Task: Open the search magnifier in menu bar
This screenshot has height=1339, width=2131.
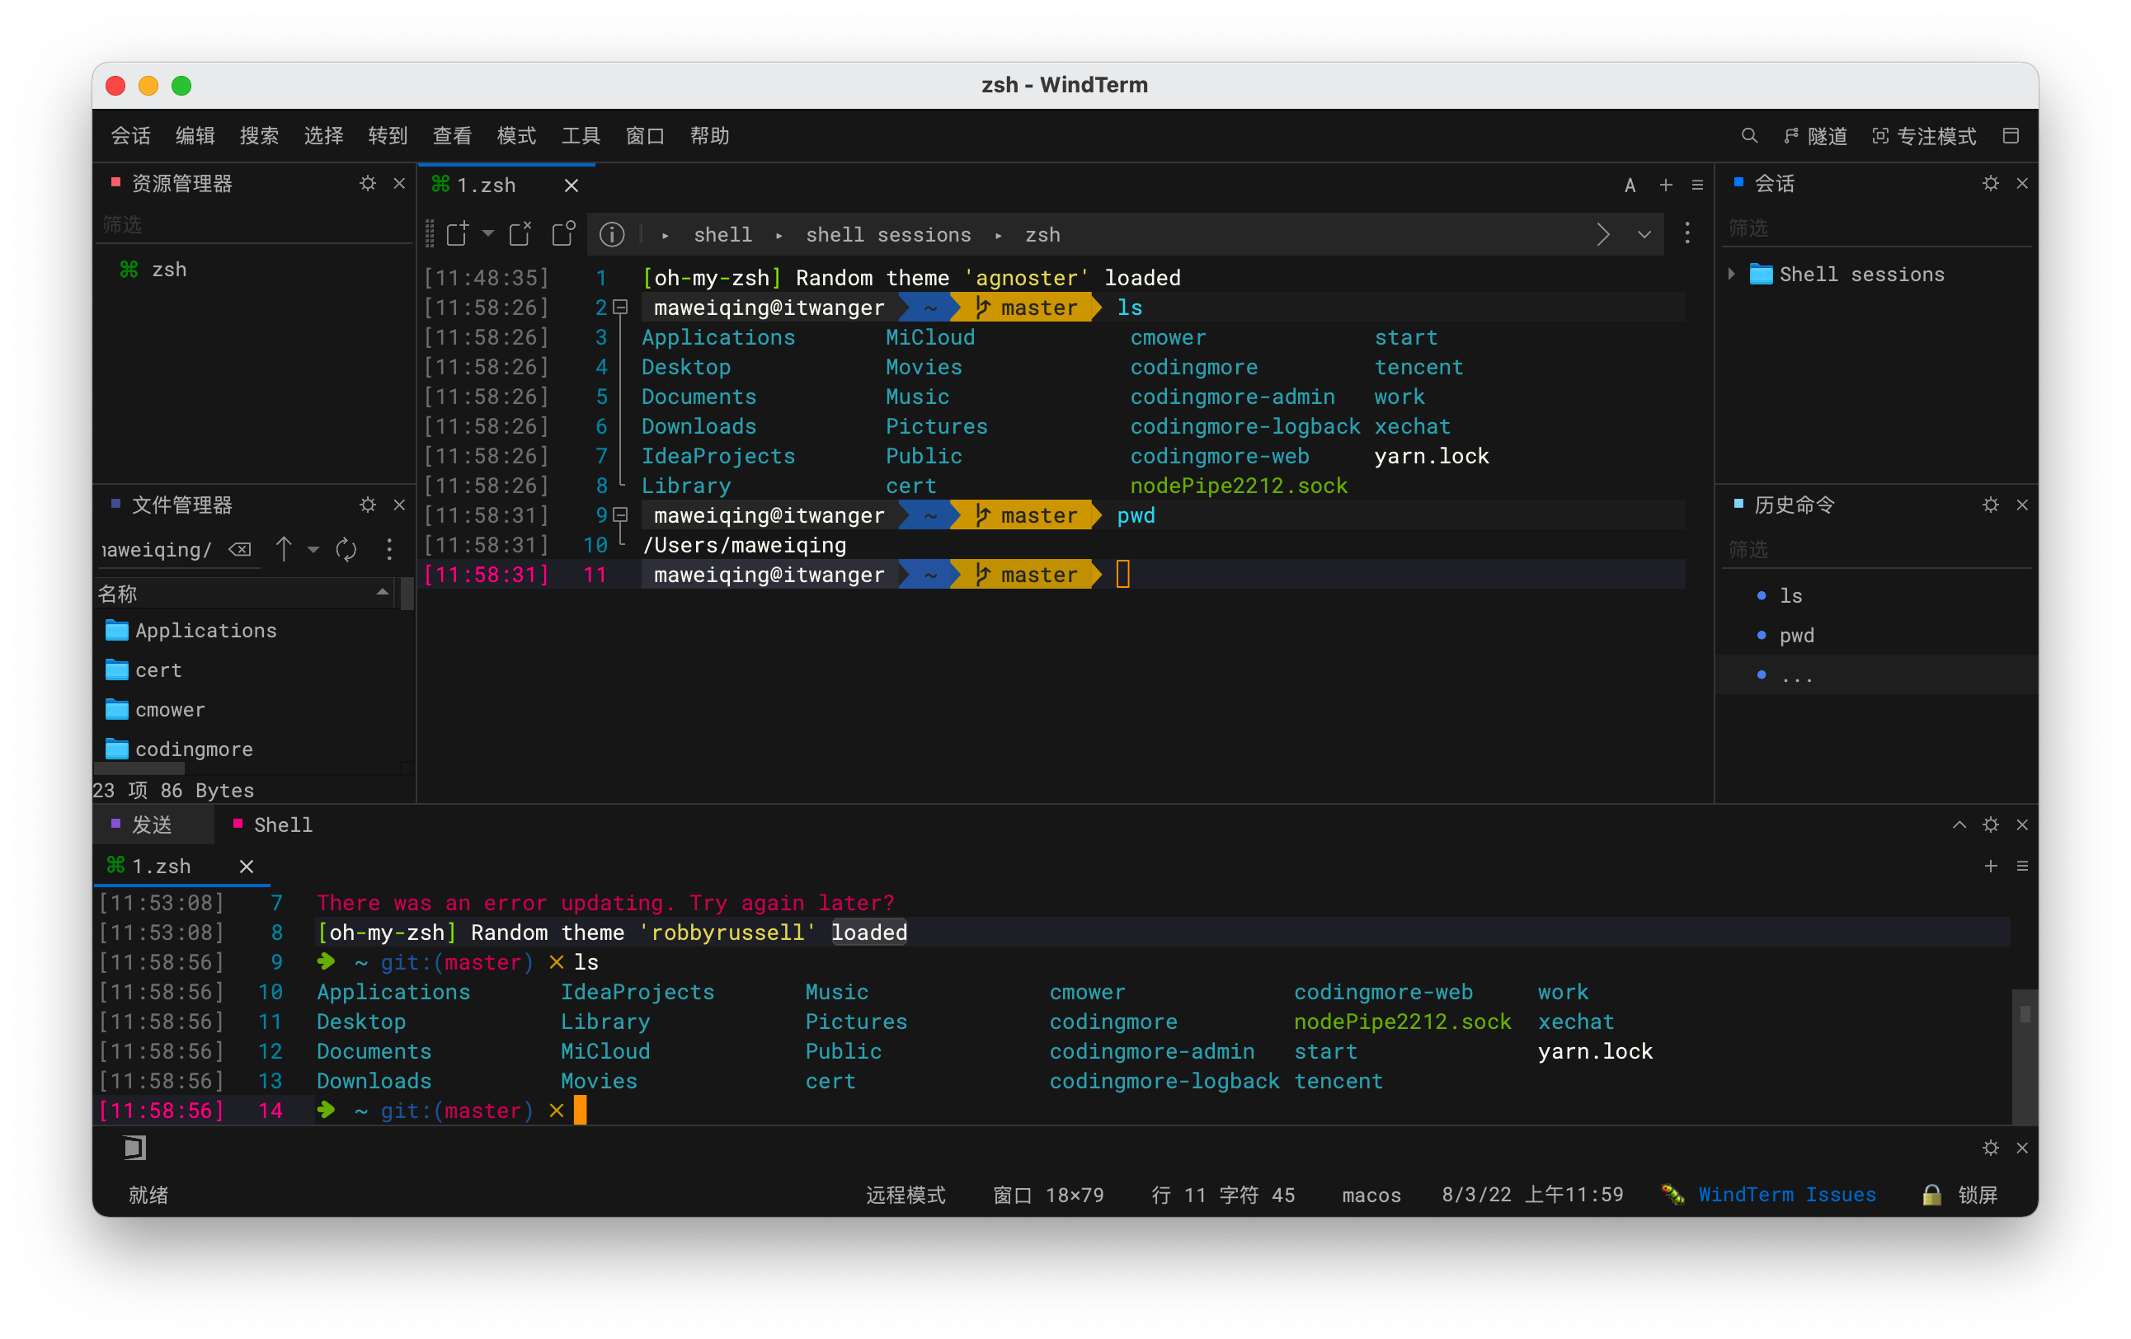Action: coord(1748,135)
